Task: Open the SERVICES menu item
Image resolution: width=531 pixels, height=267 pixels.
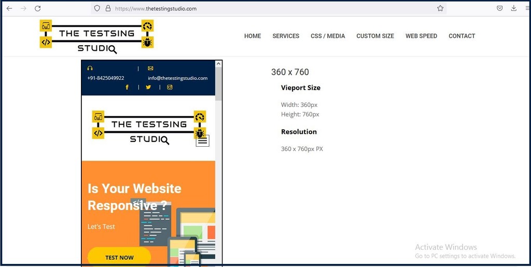Action: 286,36
